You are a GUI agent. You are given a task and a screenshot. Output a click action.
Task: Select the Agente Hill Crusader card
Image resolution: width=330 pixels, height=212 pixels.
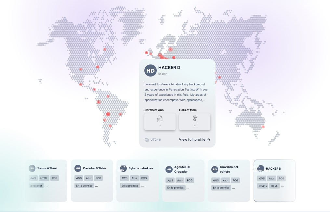tap(183, 181)
